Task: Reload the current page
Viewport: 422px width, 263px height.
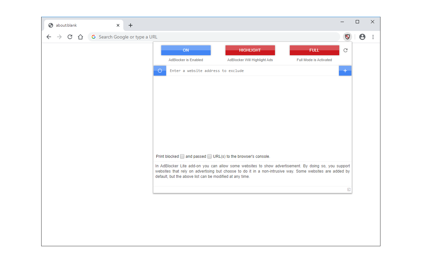Action: tap(70, 37)
